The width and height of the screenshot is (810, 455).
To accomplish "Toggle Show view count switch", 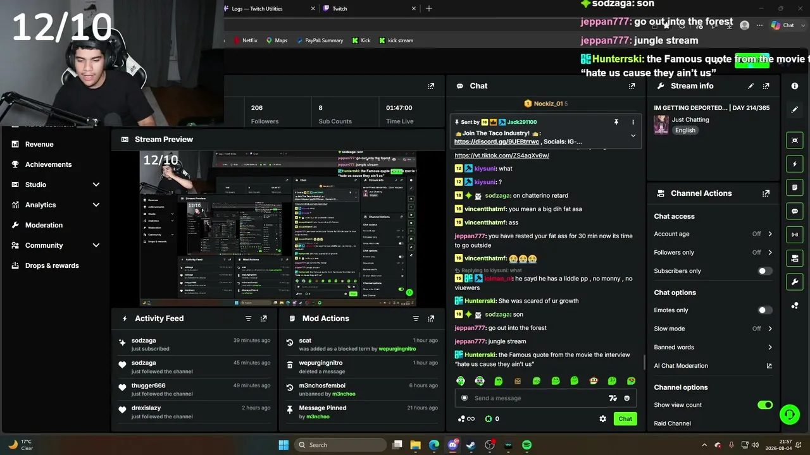I will pos(765,405).
